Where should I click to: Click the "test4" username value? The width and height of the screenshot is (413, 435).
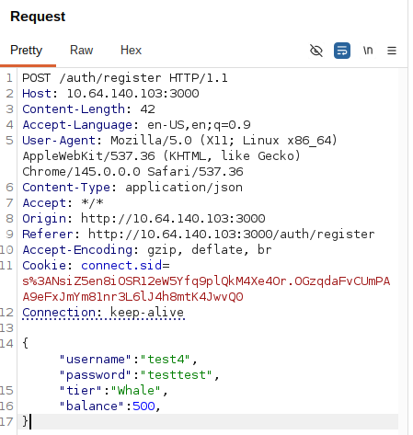tap(166, 360)
